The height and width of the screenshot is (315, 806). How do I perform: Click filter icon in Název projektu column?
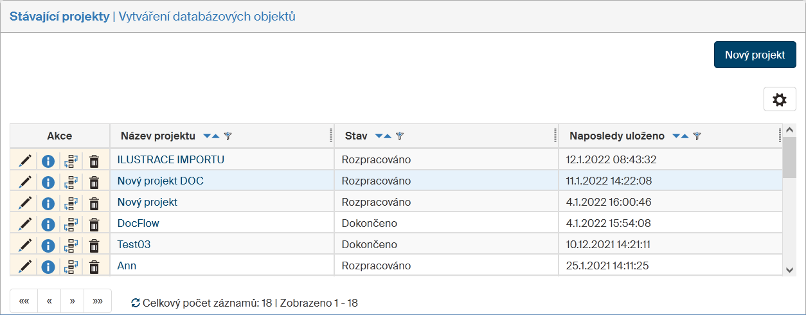click(228, 136)
